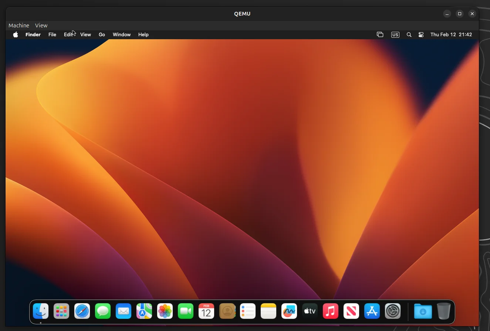Open Apple Music

[330, 311]
